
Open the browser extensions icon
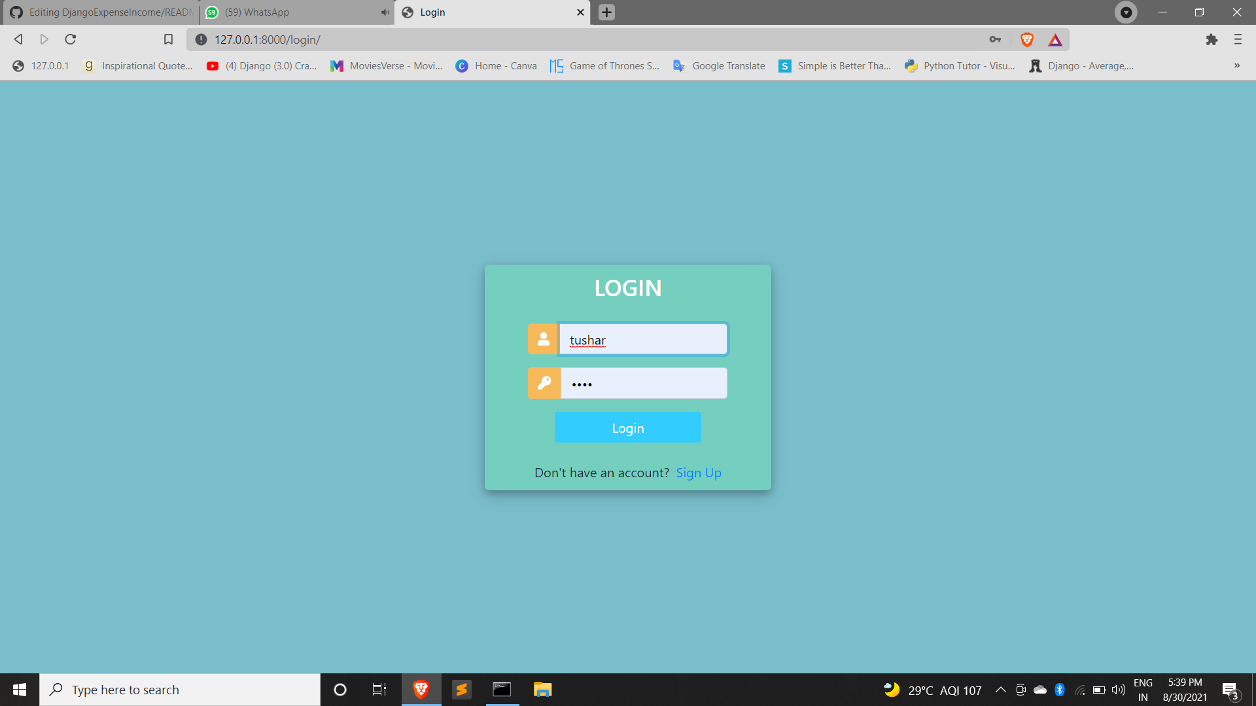click(1212, 39)
